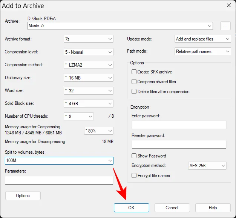The width and height of the screenshot is (236, 218).
Task: Click the / 8 thread count text
Action: (x=111, y=116)
